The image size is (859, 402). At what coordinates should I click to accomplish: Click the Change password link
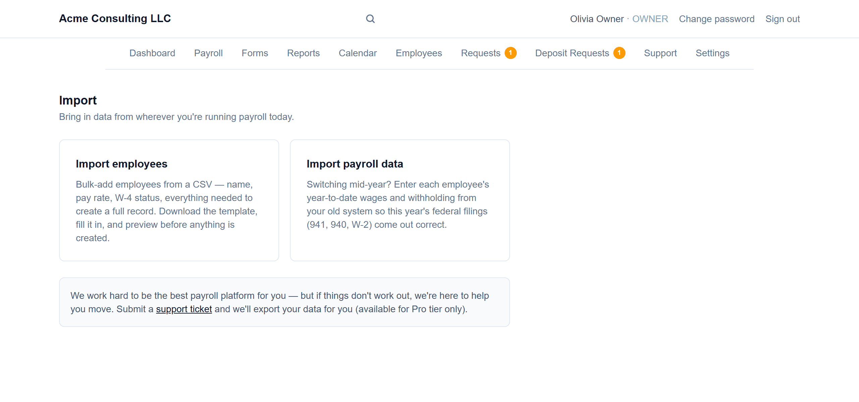[717, 19]
